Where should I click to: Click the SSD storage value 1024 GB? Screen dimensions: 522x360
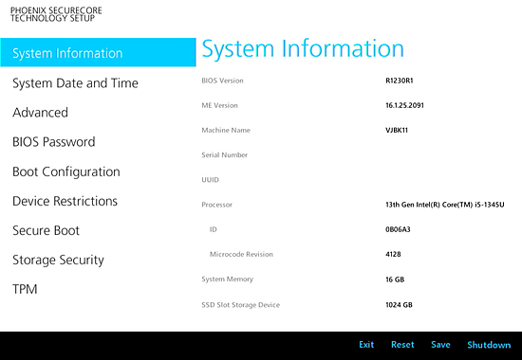(399, 305)
